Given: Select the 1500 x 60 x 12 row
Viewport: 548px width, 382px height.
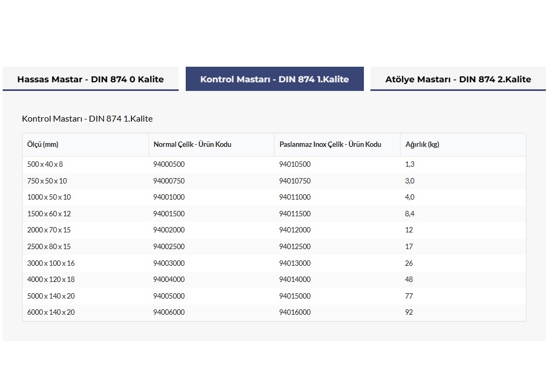Looking at the screenshot, I should tap(49, 214).
